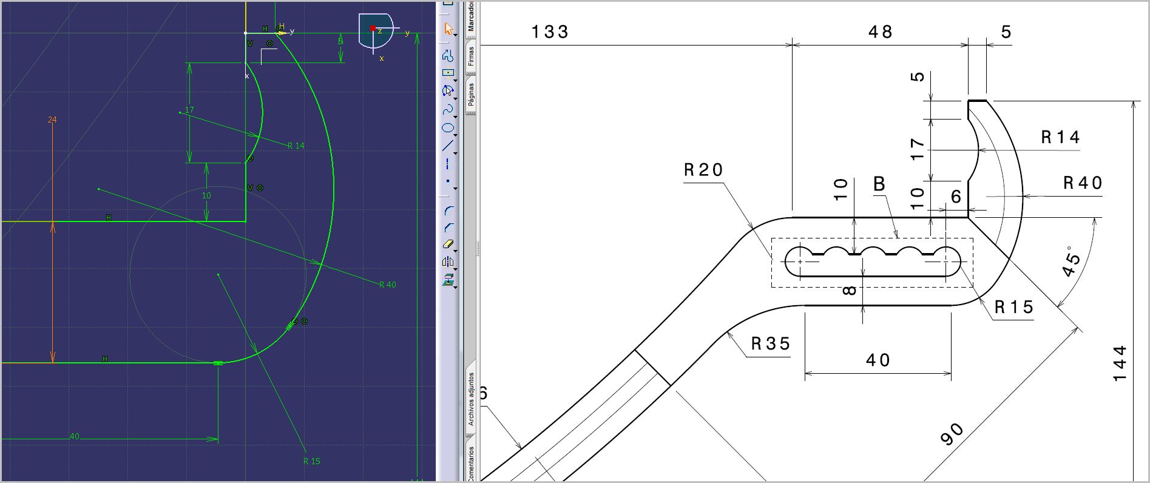Select the Spline curve tool

(448, 110)
